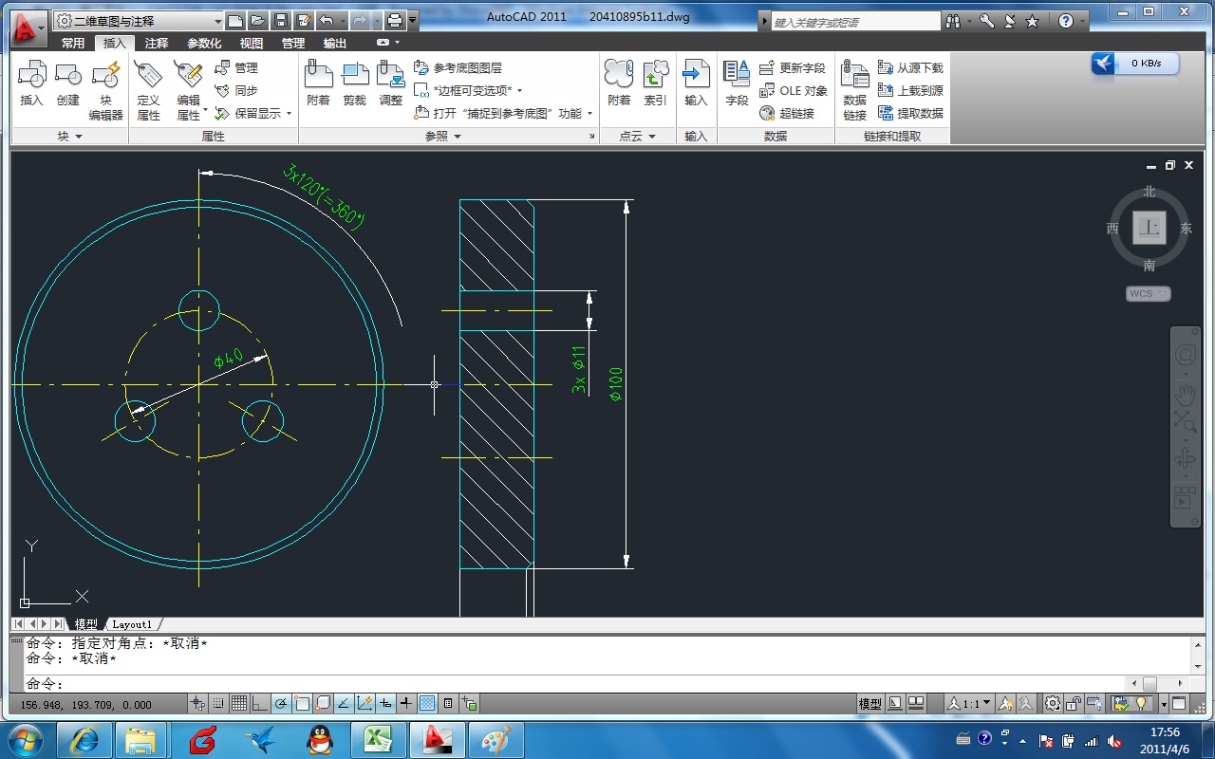1215x759 pixels.
Task: Open Excel from Windows taskbar
Action: 378,739
